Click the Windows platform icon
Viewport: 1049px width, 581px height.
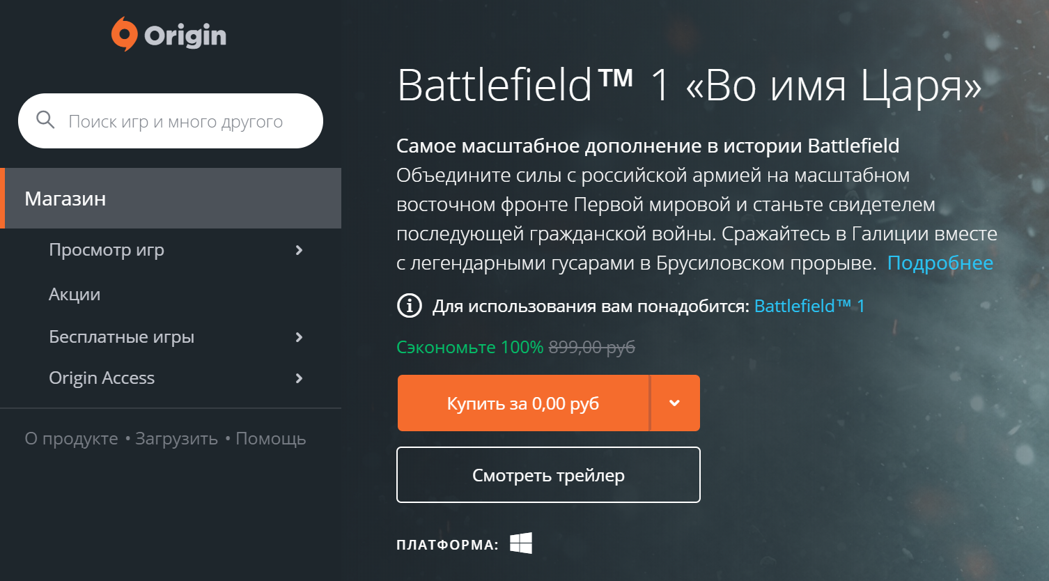point(521,543)
